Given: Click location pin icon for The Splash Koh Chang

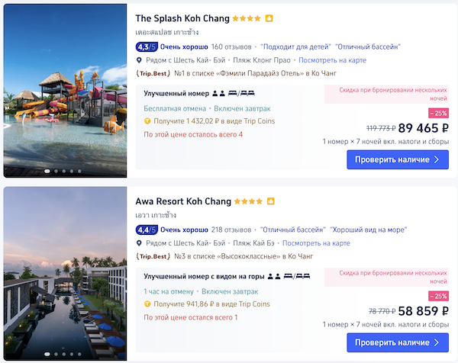Looking at the screenshot, I should coord(139,60).
